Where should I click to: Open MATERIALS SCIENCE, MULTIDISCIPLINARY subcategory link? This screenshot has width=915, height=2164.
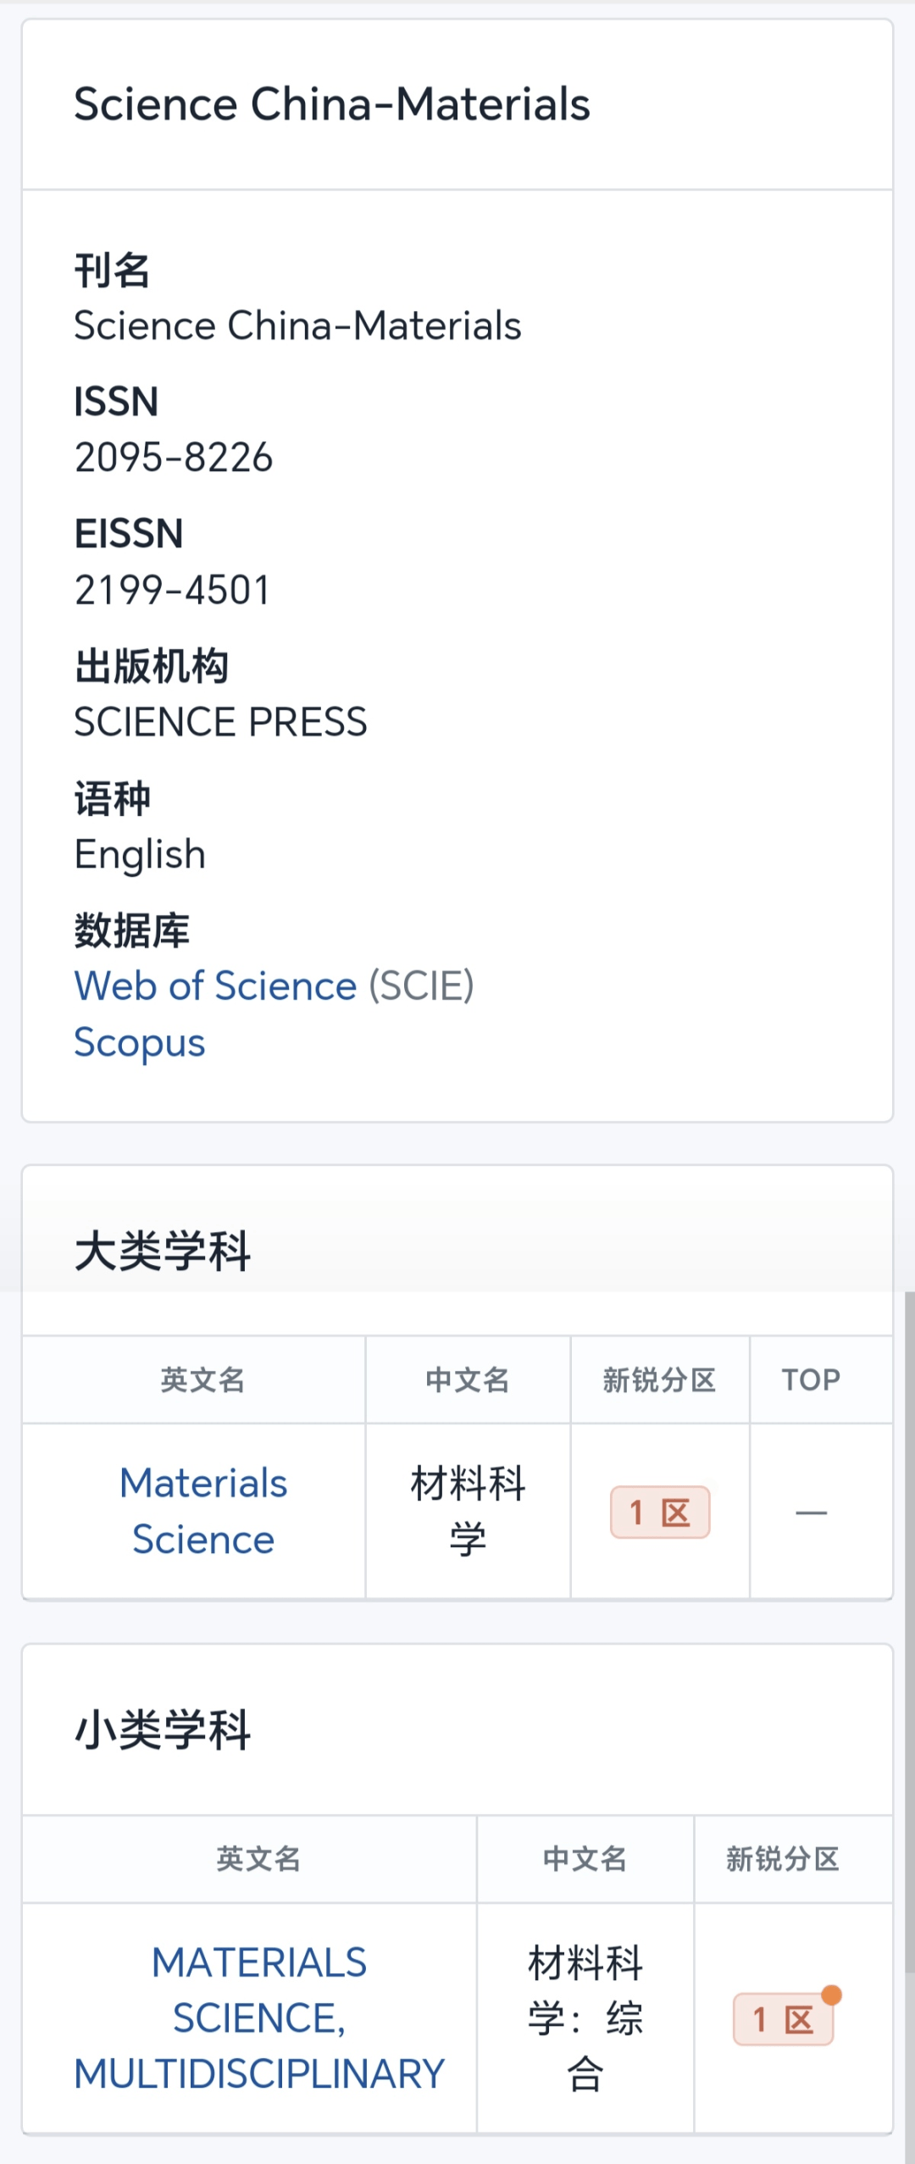259,2018
